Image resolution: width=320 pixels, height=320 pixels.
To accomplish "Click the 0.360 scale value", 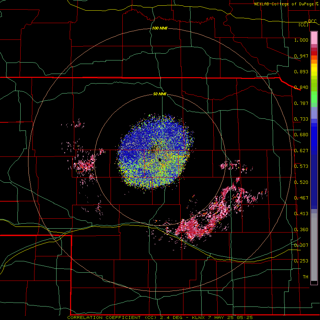I will pos(301,230).
